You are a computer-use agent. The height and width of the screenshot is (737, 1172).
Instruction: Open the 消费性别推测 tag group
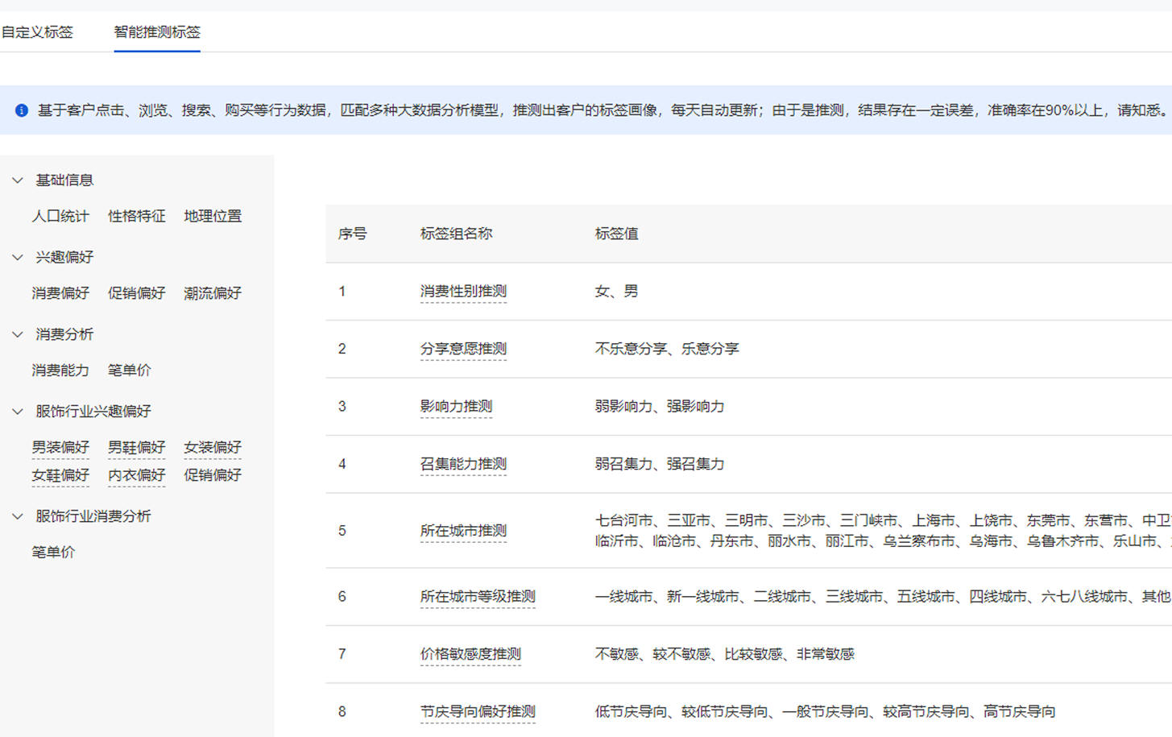coord(462,292)
